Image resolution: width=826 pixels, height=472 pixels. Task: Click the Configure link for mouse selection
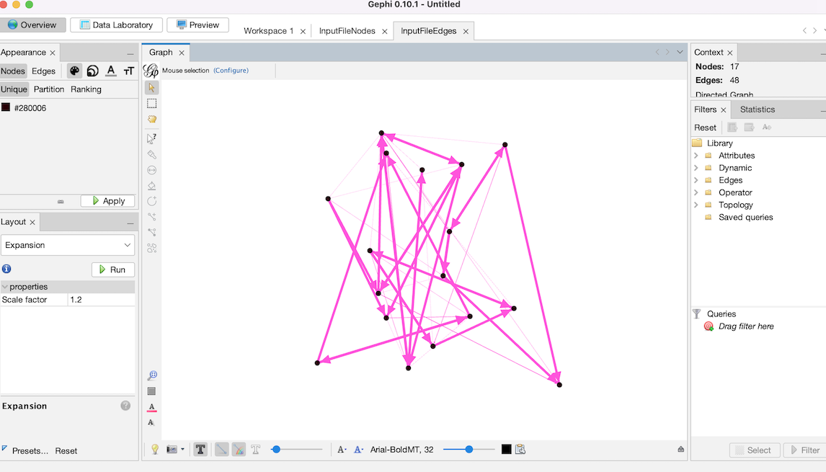pyautogui.click(x=231, y=71)
